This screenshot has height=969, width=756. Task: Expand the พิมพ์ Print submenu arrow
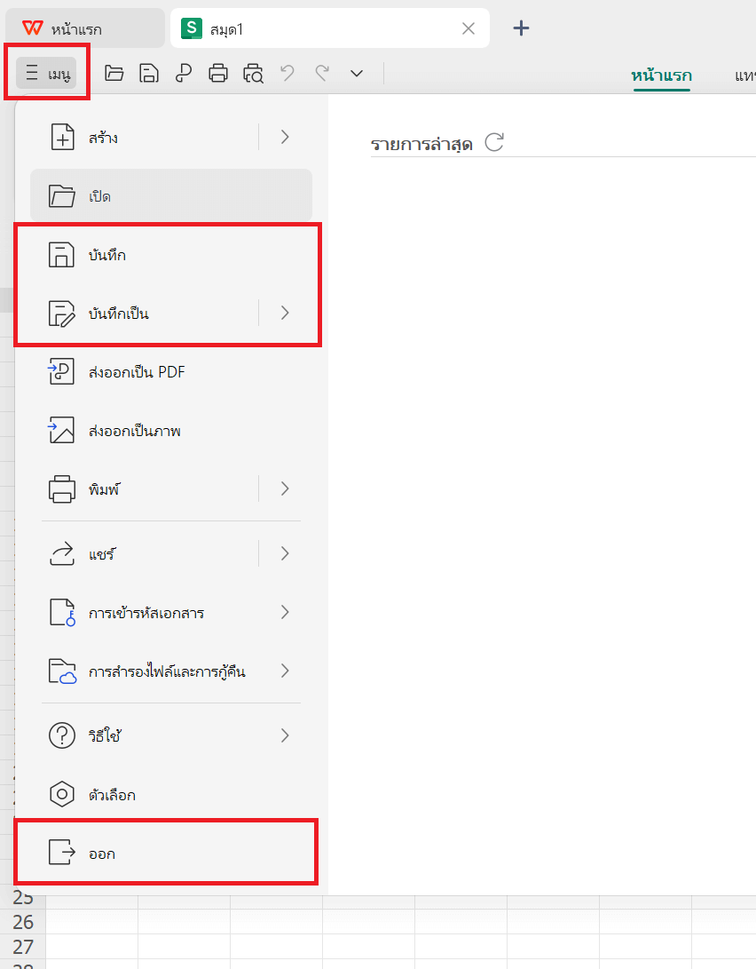click(284, 488)
